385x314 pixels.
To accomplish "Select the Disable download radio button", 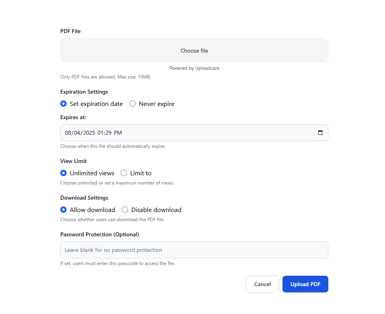I will point(125,210).
